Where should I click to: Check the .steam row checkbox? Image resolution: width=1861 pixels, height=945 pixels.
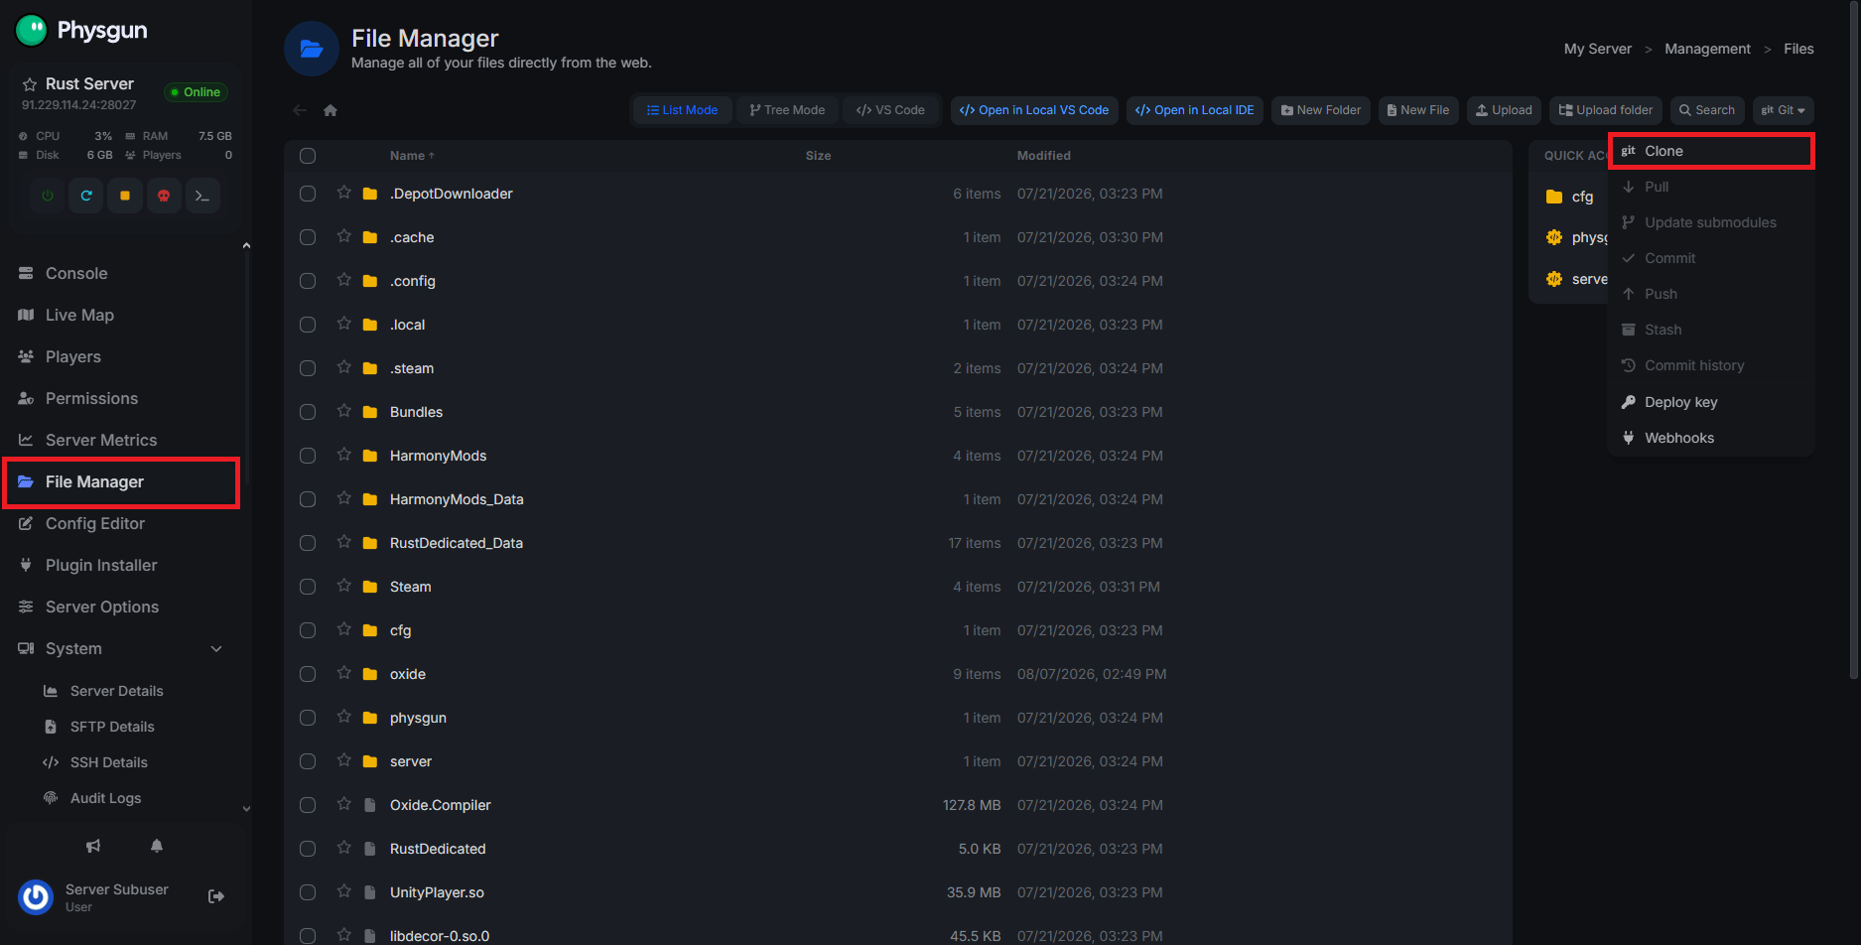click(x=308, y=368)
